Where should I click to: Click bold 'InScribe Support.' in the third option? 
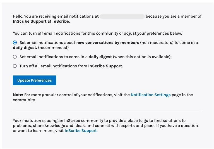click(x=105, y=66)
